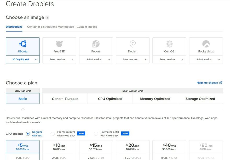The height and width of the screenshot is (160, 230).
Task: Open Debian Select version dropdown
Action: click(133, 60)
